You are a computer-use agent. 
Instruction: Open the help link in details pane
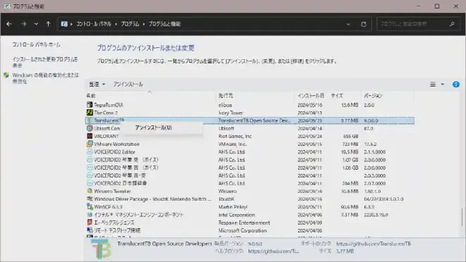(x=273, y=251)
